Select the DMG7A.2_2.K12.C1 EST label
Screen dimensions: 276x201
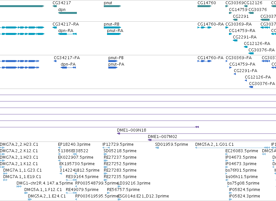(19, 151)
